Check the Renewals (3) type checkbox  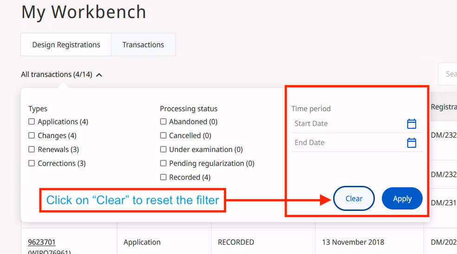(32, 150)
